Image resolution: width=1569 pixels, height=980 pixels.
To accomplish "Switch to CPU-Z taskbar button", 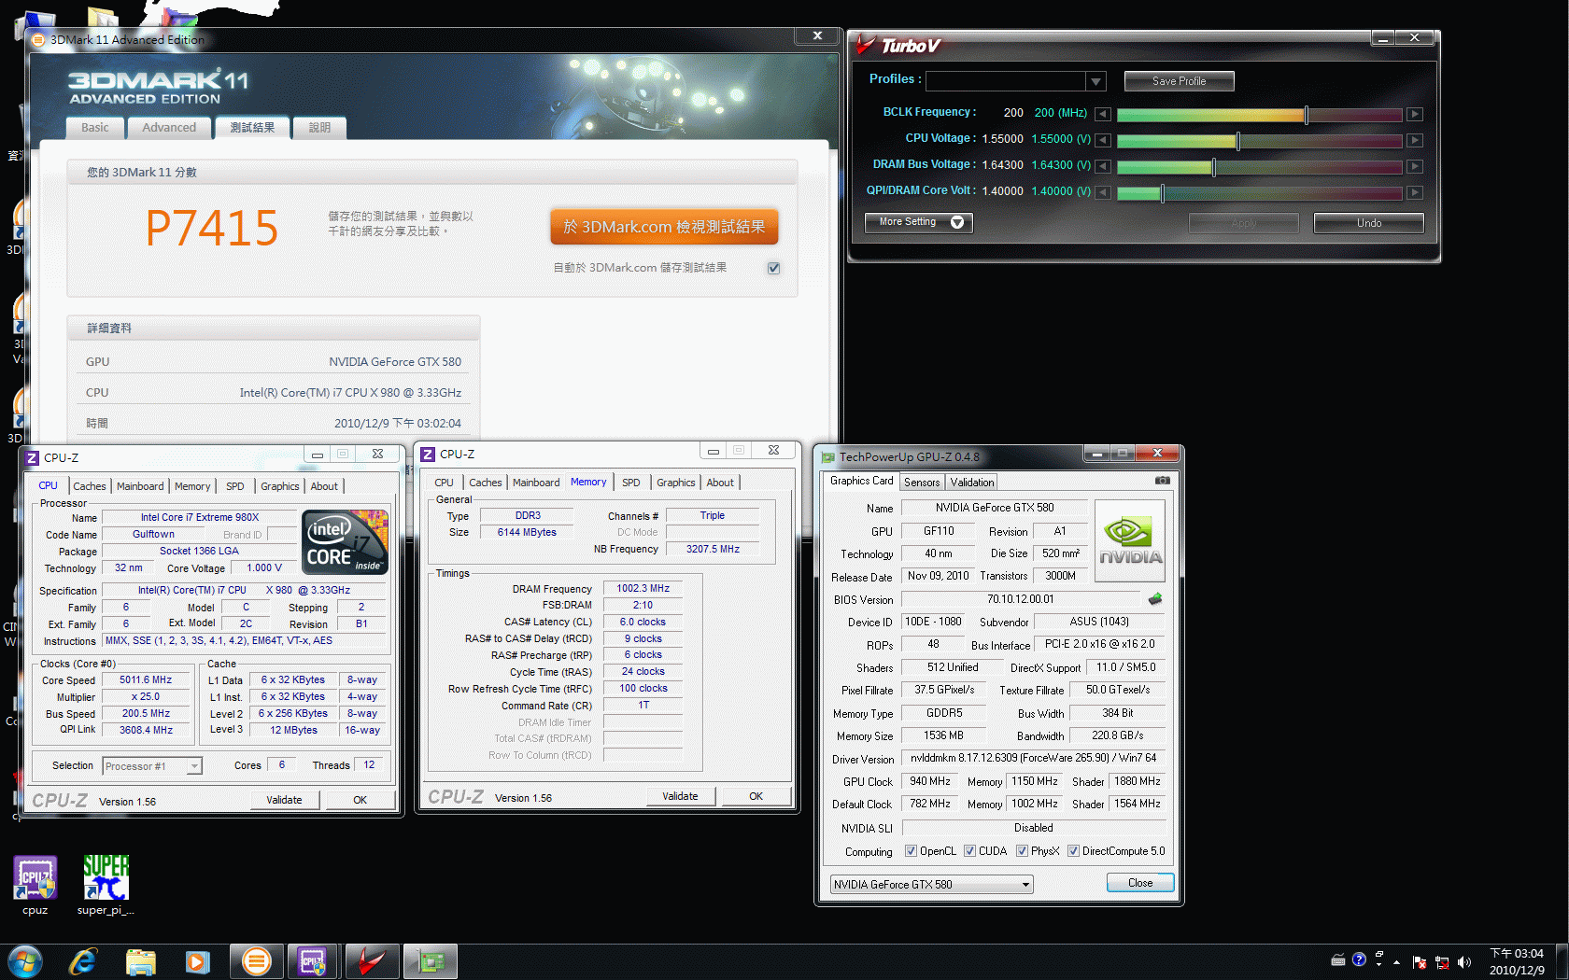I will point(313,961).
